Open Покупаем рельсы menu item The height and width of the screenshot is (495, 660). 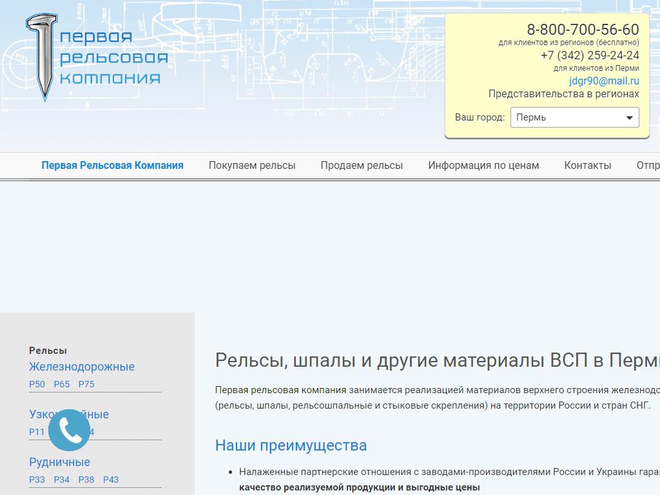tap(252, 166)
